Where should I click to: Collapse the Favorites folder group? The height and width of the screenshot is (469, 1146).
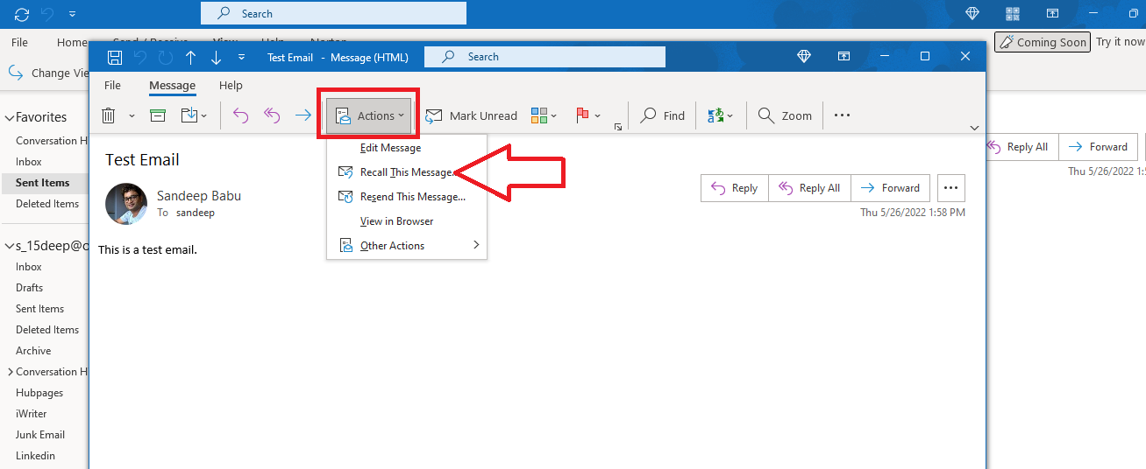coord(10,117)
